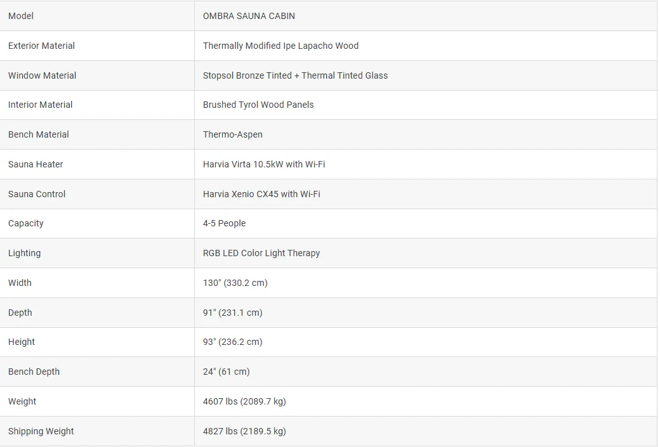Image resolution: width=660 pixels, height=447 pixels.
Task: Select the Bench Depth label
Action: [x=34, y=372]
